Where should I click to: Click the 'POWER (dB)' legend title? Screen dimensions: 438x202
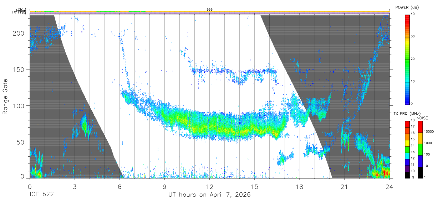[x=407, y=7]
